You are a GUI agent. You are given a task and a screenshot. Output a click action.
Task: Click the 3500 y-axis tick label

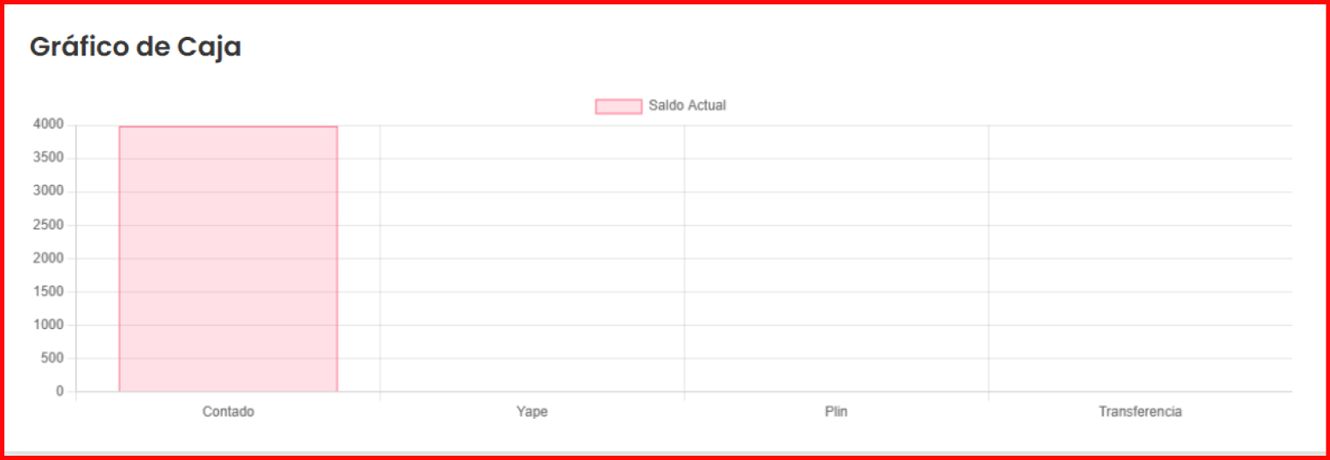pos(48,158)
